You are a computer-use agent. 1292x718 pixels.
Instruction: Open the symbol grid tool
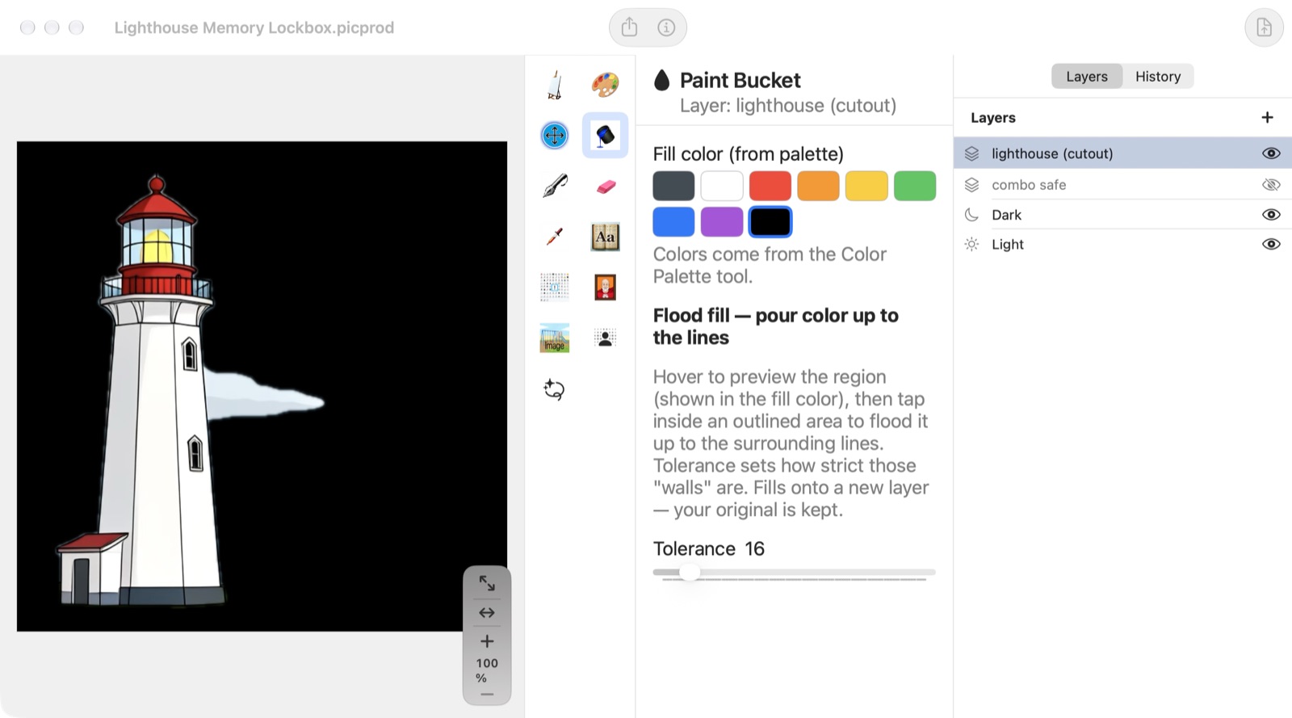pos(555,288)
